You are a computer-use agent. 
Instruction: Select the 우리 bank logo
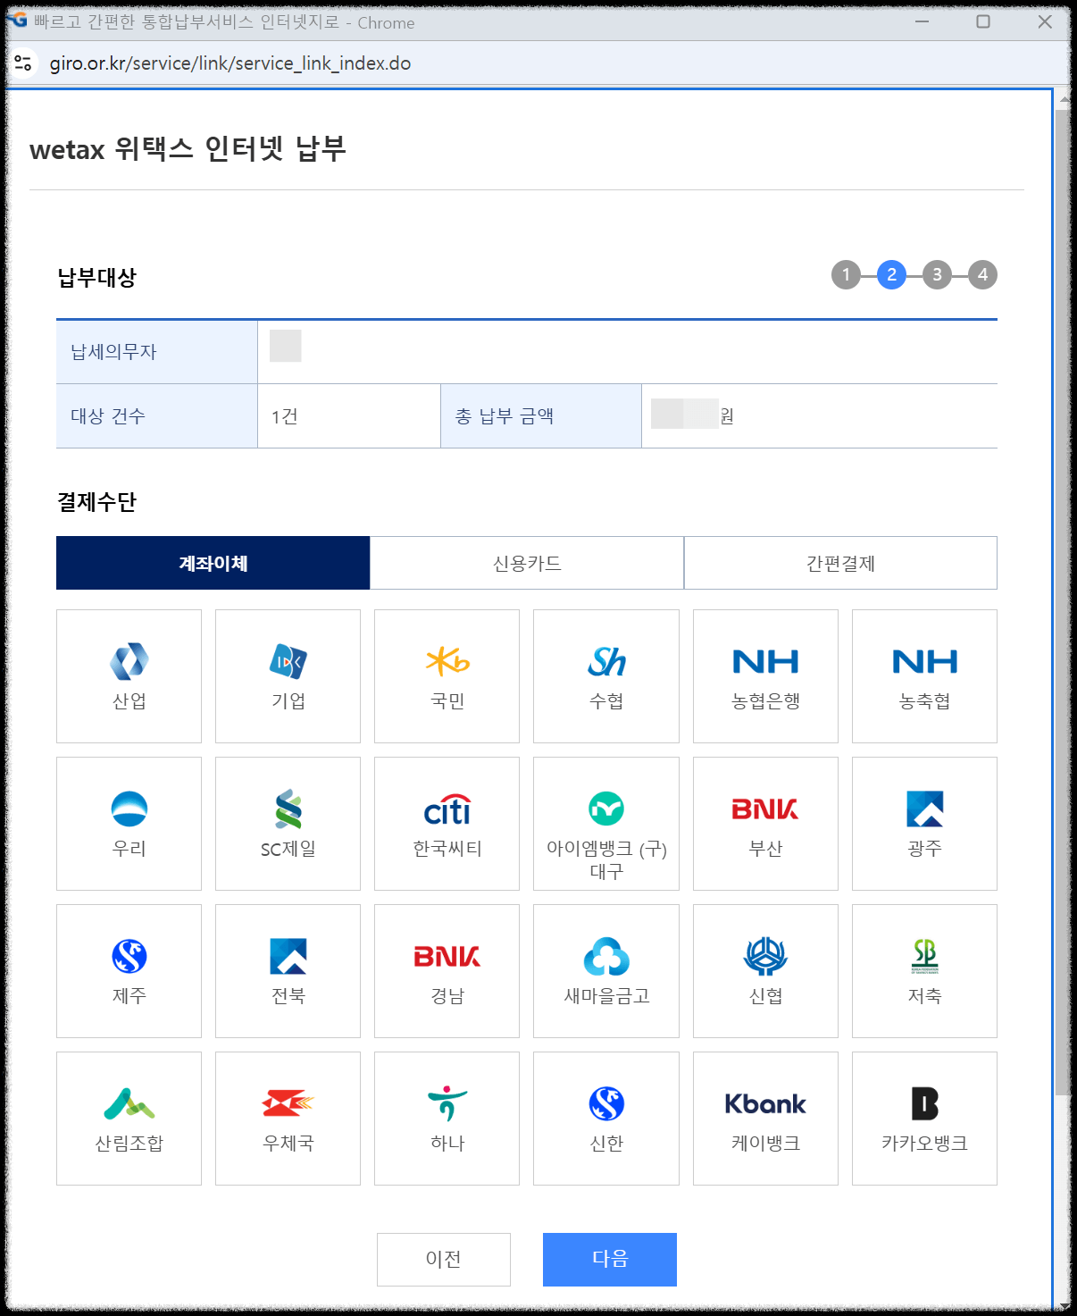pos(129,823)
